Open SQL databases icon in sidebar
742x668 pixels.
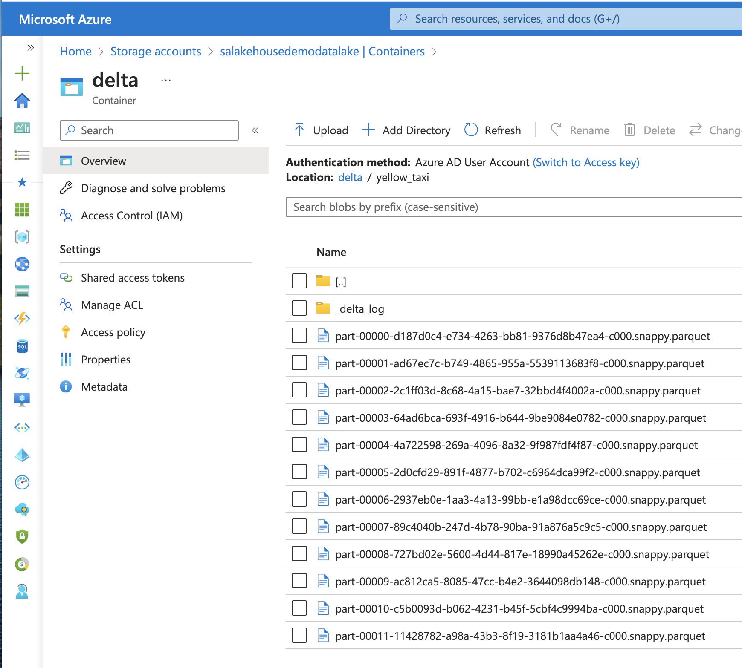pyautogui.click(x=22, y=346)
